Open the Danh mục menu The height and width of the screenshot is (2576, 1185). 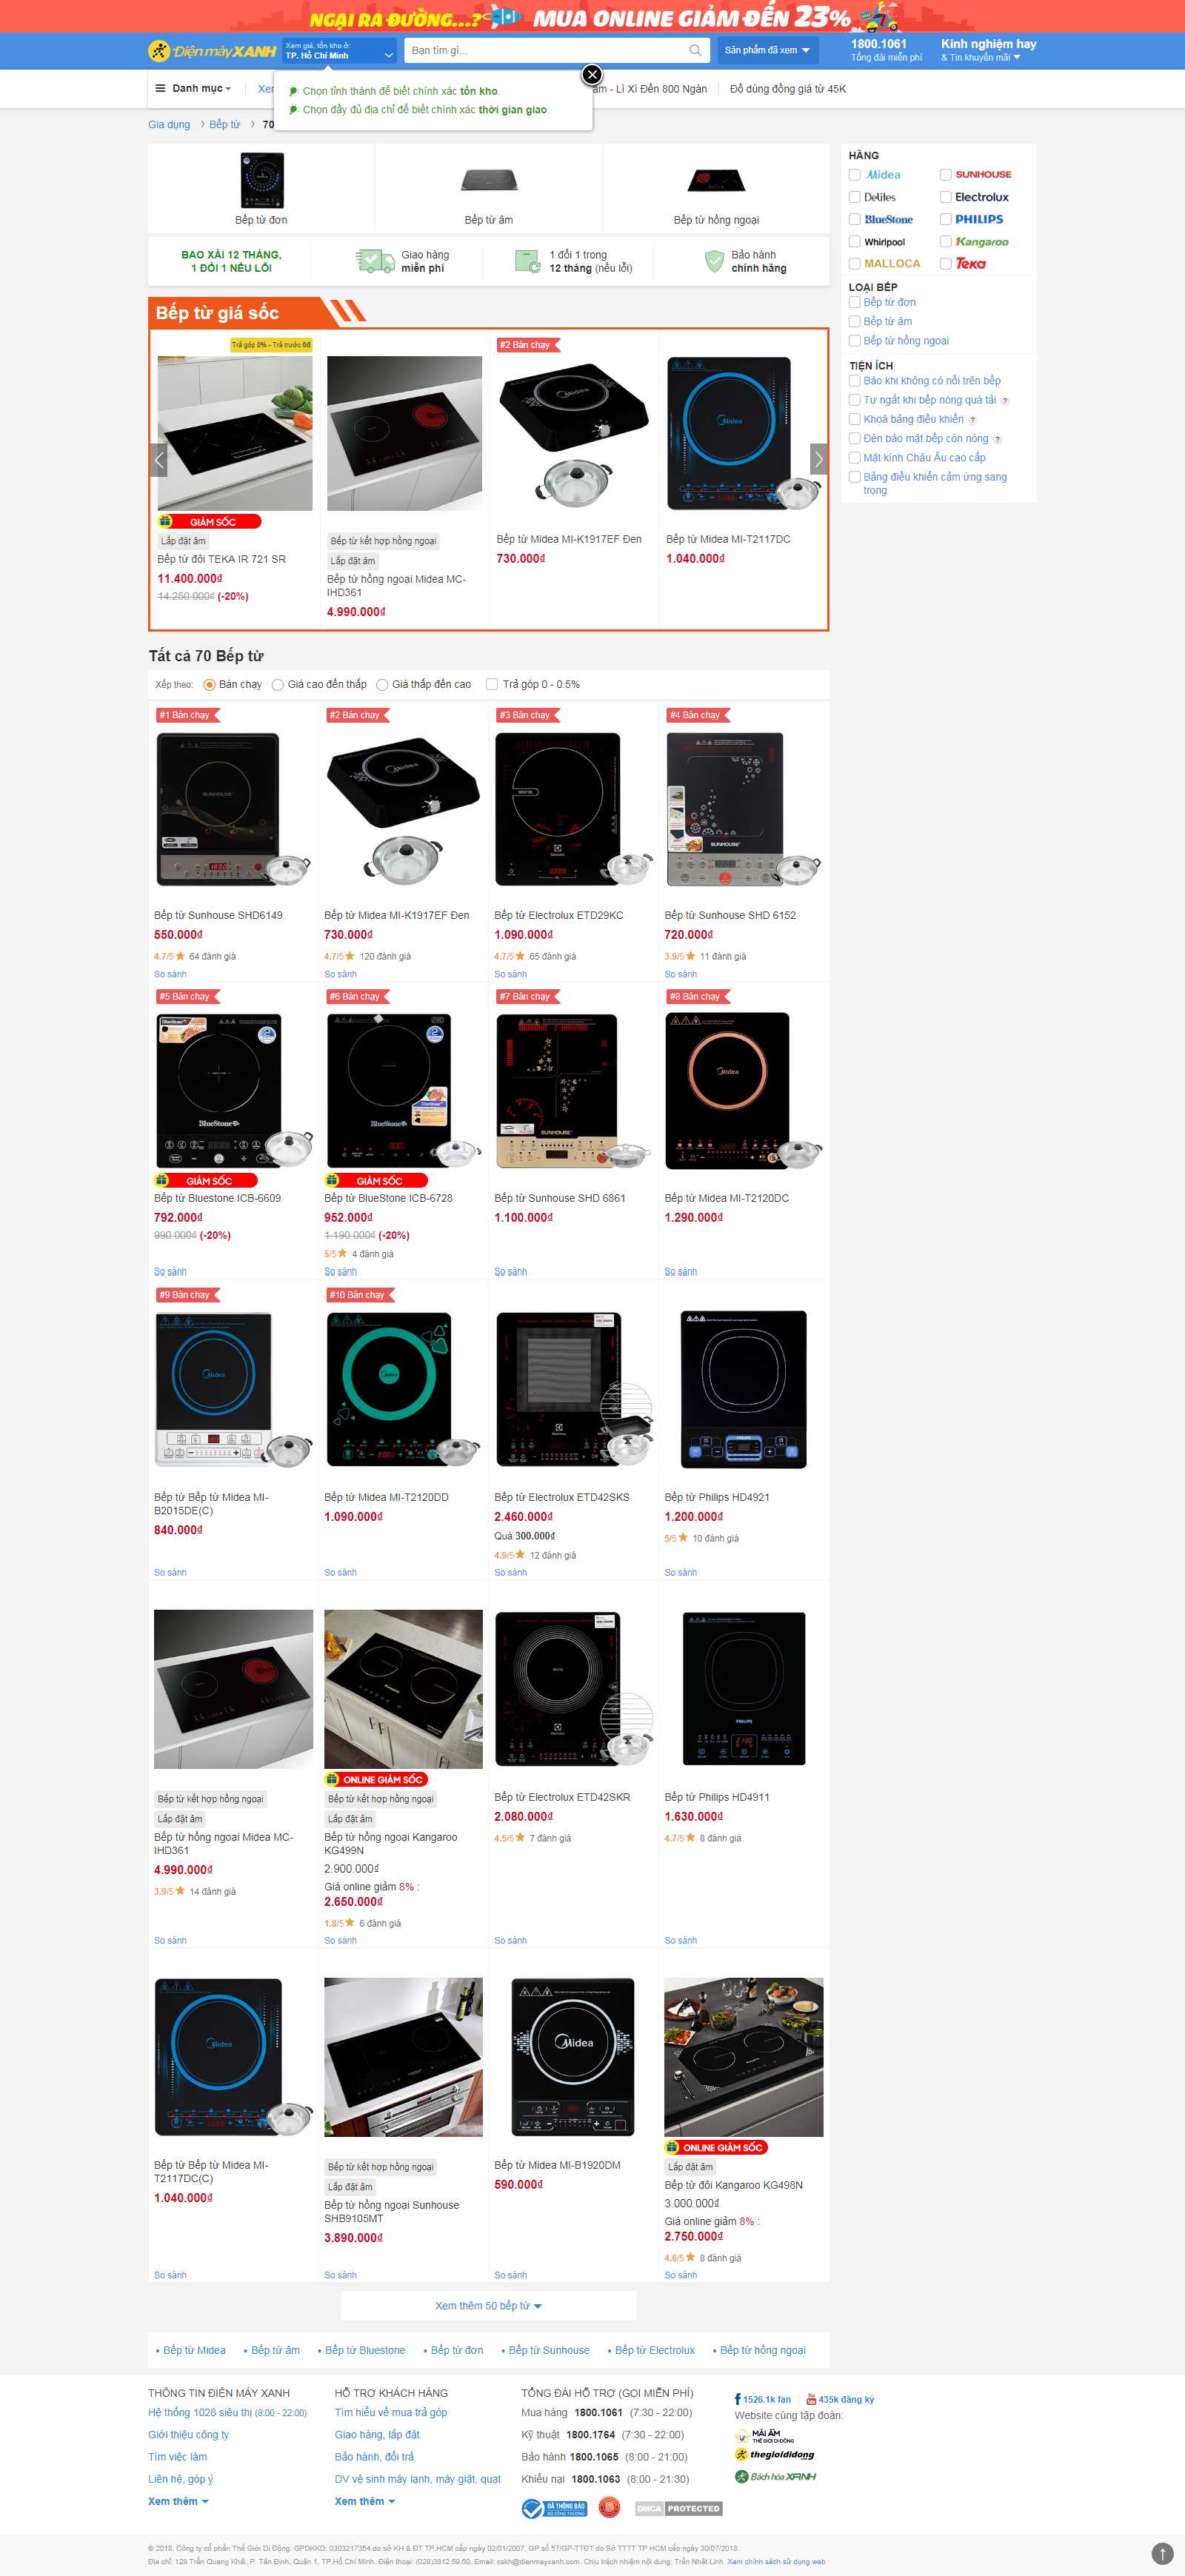194,88
